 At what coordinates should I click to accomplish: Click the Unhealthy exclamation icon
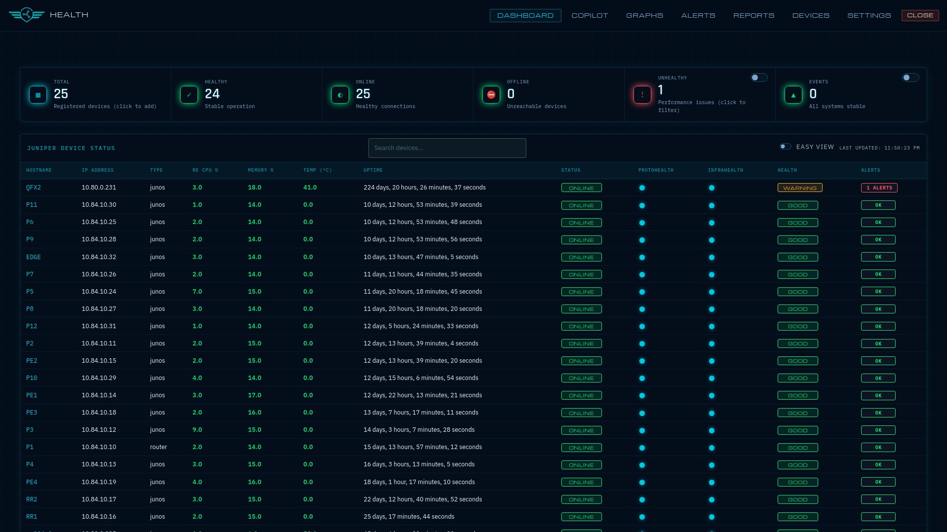click(642, 95)
